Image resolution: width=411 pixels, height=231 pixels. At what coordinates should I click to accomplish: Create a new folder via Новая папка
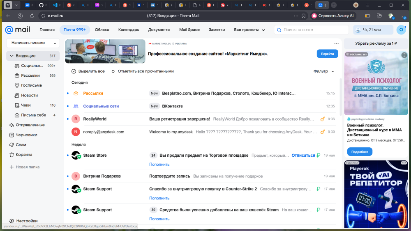(25, 167)
